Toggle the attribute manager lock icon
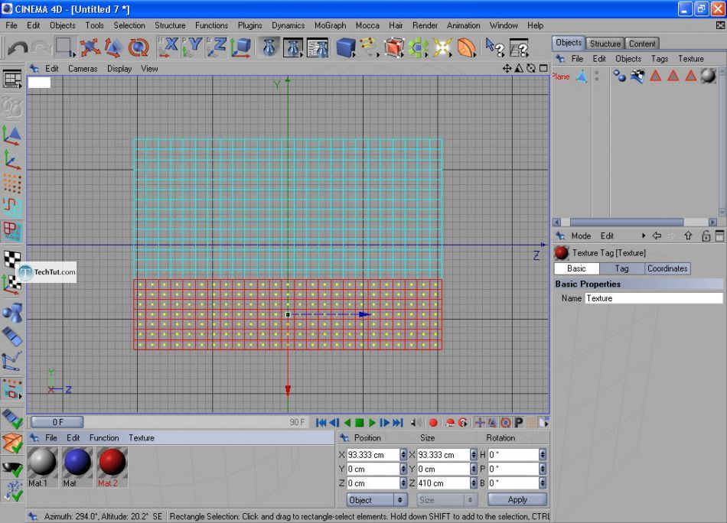 tap(706, 236)
